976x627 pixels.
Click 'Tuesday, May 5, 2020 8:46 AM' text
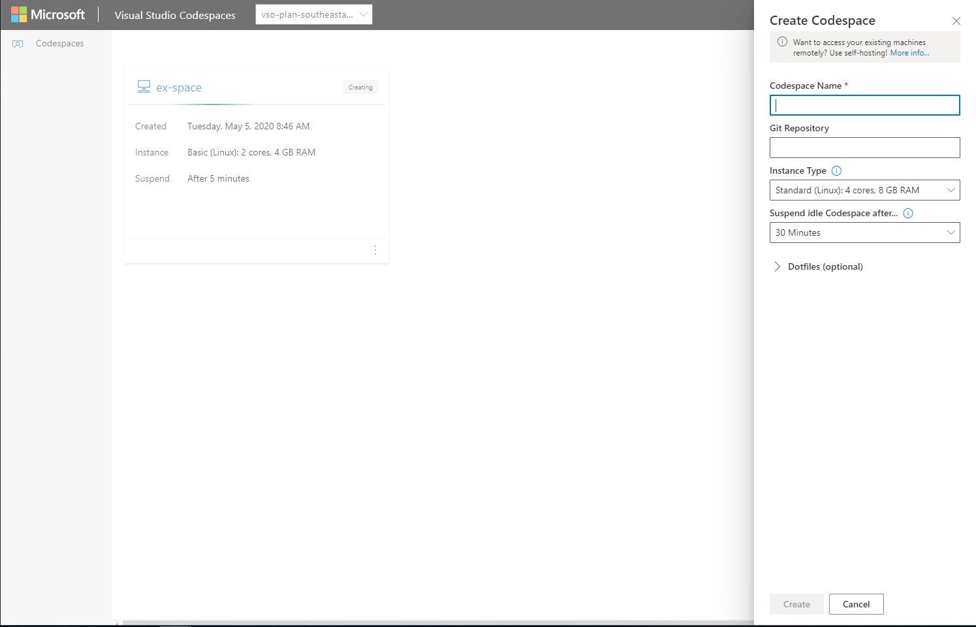click(249, 126)
